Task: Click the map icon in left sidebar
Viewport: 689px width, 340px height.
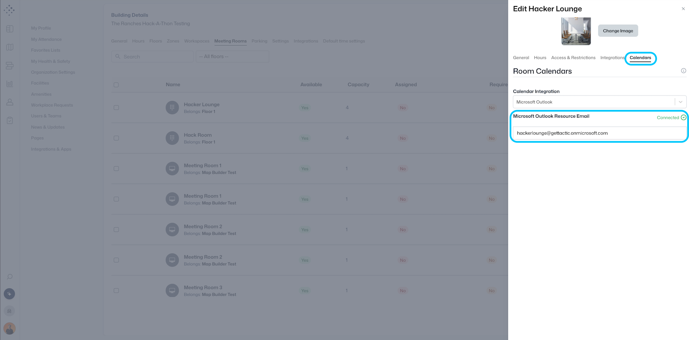Action: [10, 47]
